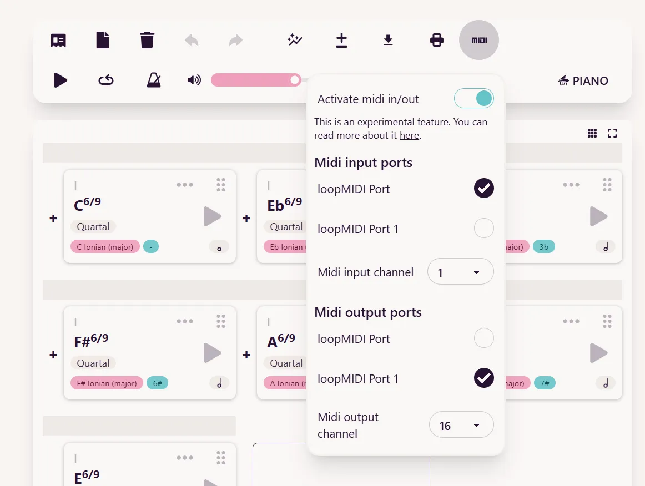Click the Eb Ionian scale tag

coord(285,247)
